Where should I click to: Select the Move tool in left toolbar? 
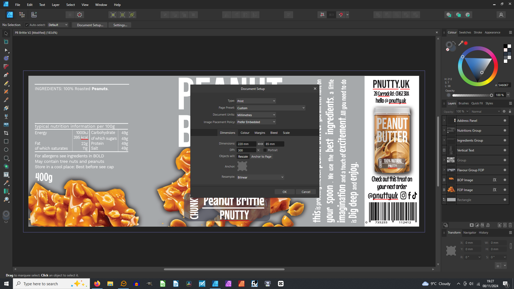coord(6,33)
